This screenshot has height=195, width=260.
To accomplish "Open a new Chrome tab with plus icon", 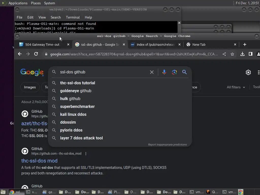I will click(x=245, y=44).
